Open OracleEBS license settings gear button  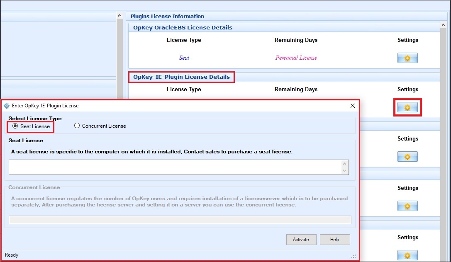(407, 58)
